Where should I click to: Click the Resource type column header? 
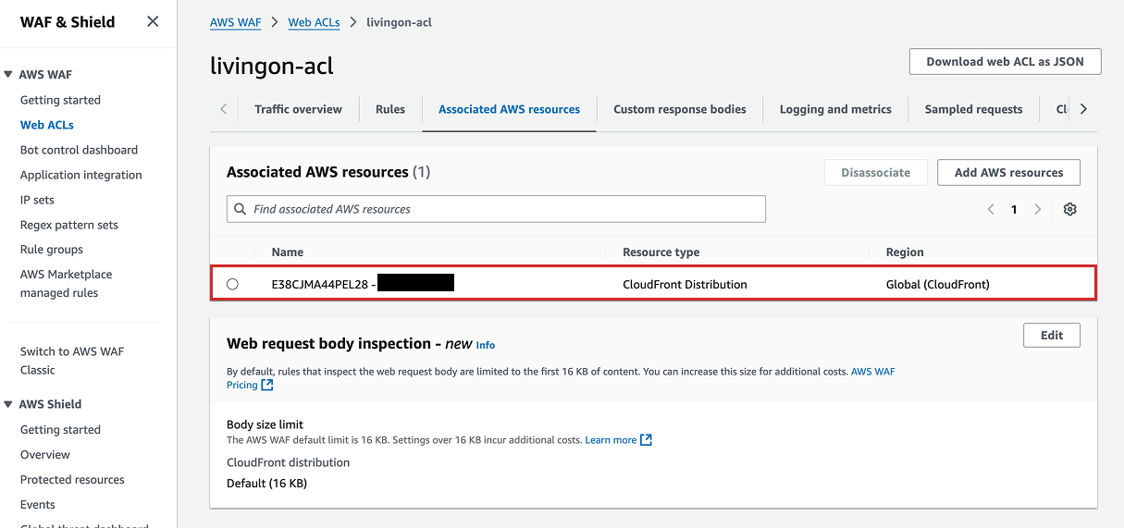point(661,252)
